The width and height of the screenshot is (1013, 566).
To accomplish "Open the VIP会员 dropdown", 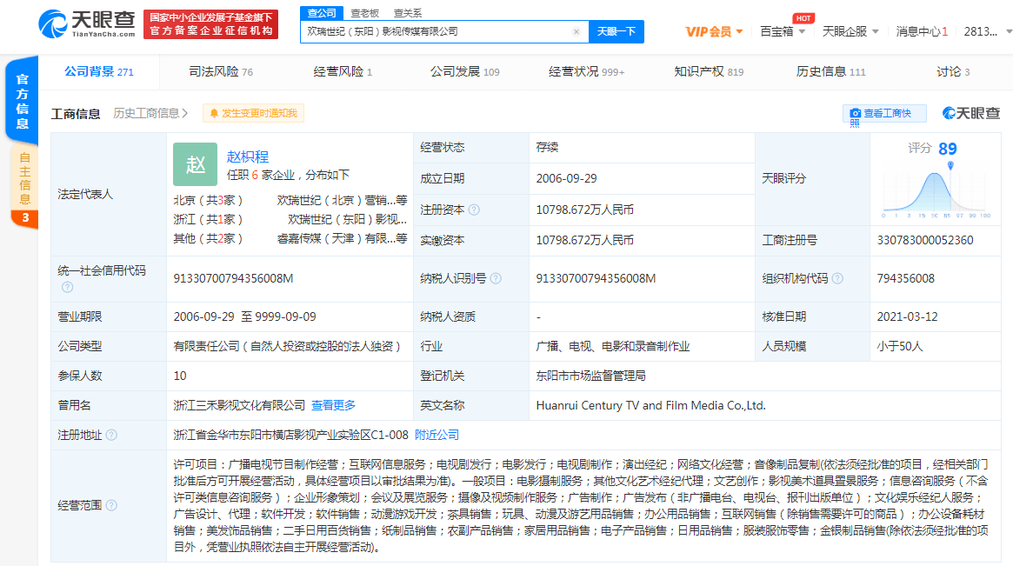I will (x=714, y=31).
